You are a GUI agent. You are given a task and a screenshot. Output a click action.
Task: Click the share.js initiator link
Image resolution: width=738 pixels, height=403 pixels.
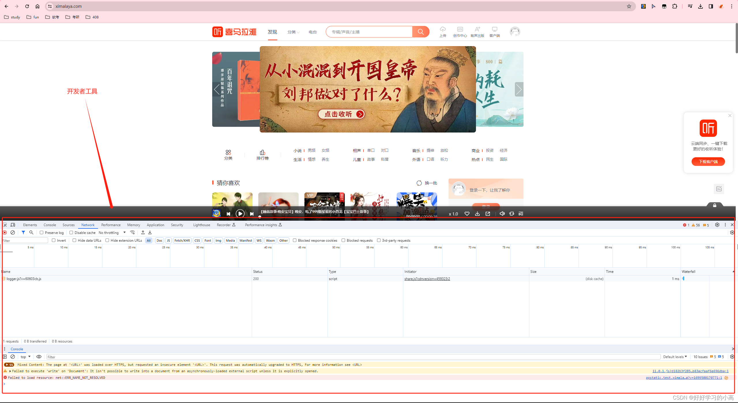pos(427,279)
